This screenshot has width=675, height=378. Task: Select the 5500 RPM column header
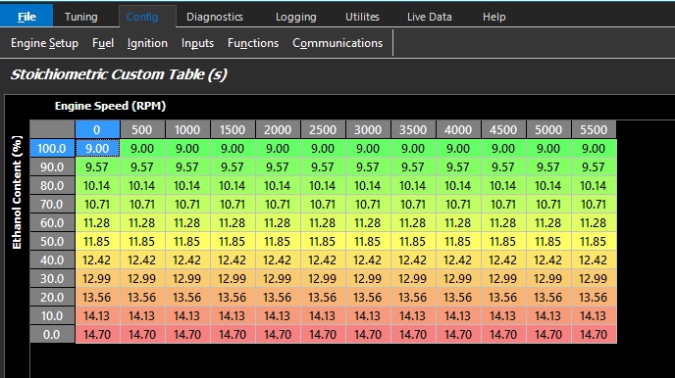[x=594, y=129]
